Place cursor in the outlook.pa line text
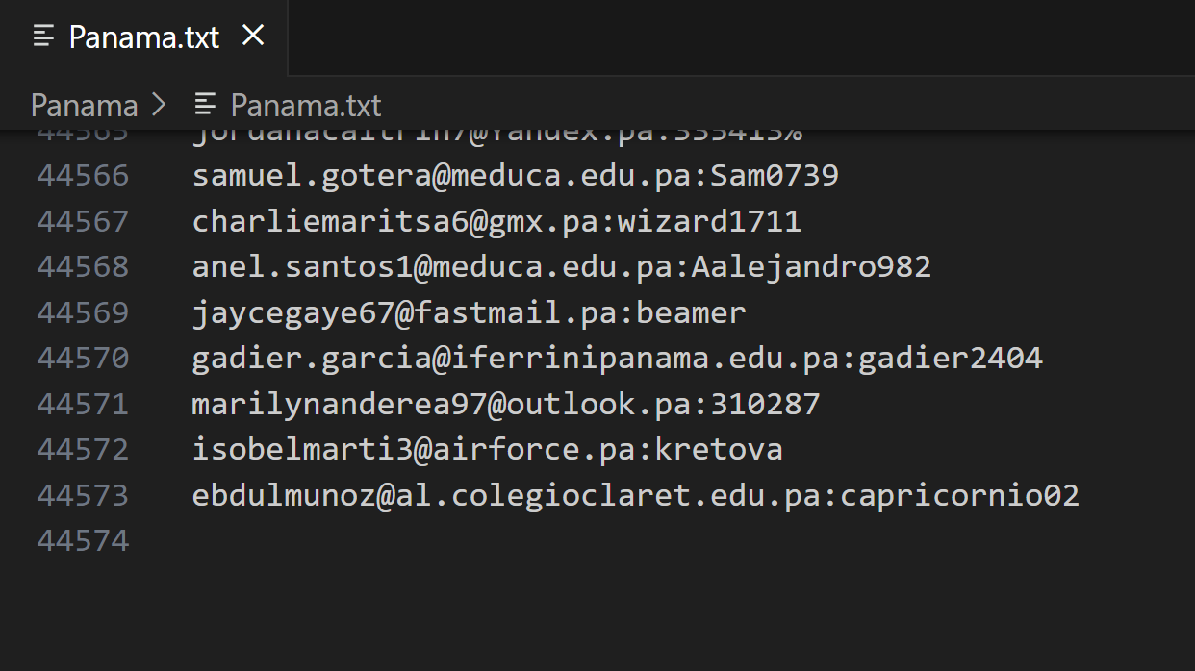1195x671 pixels. [505, 404]
